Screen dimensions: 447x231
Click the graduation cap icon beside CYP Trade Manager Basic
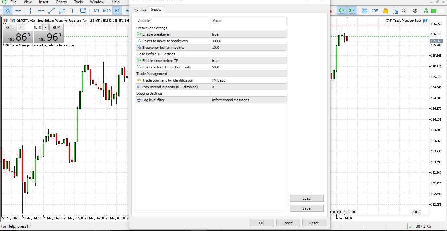coord(425,21)
